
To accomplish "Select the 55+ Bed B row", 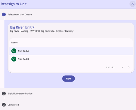I will pyautogui.click(x=71, y=59).
